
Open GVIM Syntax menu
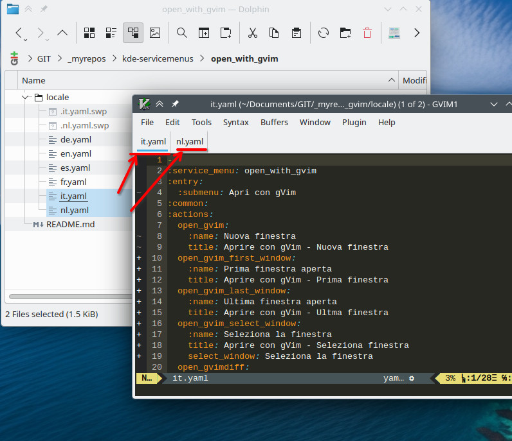pyautogui.click(x=236, y=123)
